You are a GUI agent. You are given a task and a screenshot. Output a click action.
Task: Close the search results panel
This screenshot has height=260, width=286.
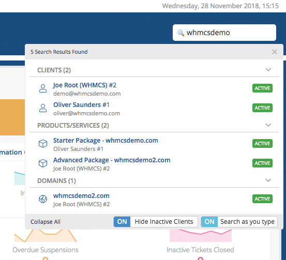[275, 52]
